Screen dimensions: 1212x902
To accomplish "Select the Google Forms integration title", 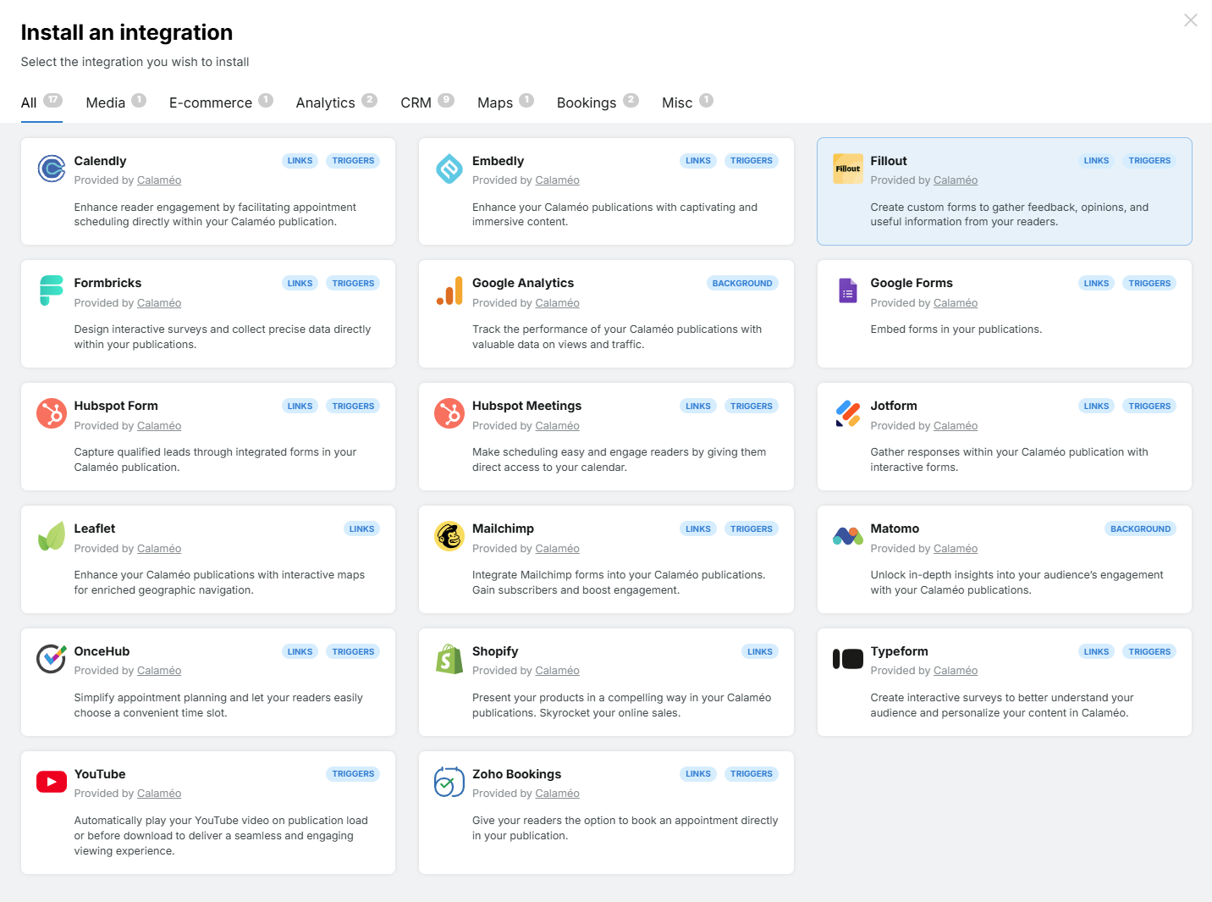I will (912, 283).
